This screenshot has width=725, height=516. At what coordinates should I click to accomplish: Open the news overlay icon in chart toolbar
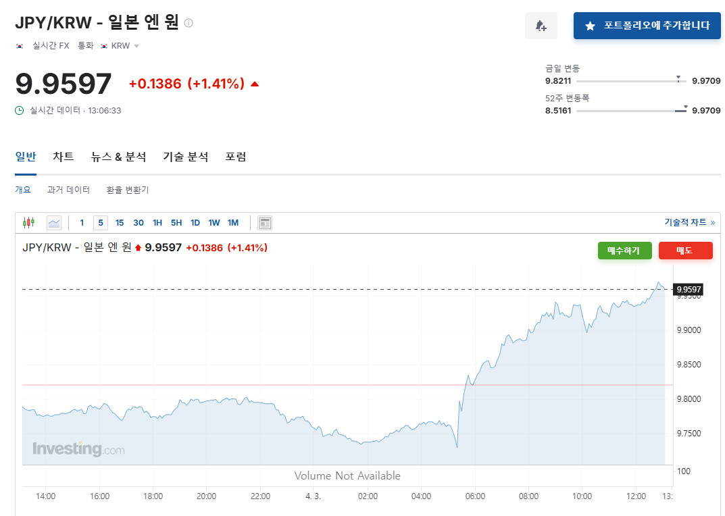coord(265,222)
